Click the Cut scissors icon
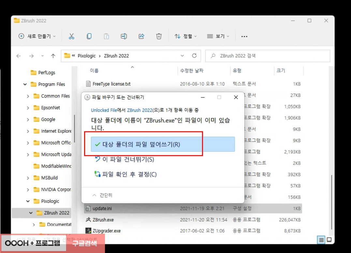The width and height of the screenshot is (351, 253). pyautogui.click(x=71, y=36)
